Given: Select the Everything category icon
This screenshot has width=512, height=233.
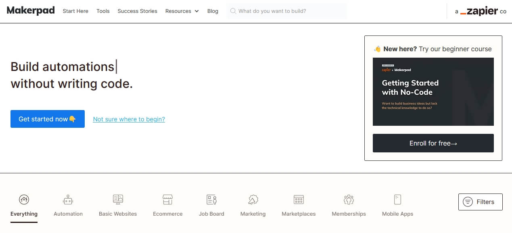Looking at the screenshot, I should pyautogui.click(x=24, y=199).
